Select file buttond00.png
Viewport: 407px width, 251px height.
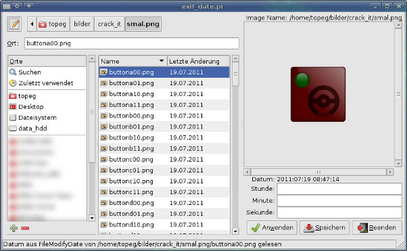coord(164,203)
